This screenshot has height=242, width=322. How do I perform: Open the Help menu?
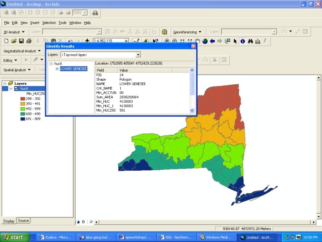click(87, 23)
